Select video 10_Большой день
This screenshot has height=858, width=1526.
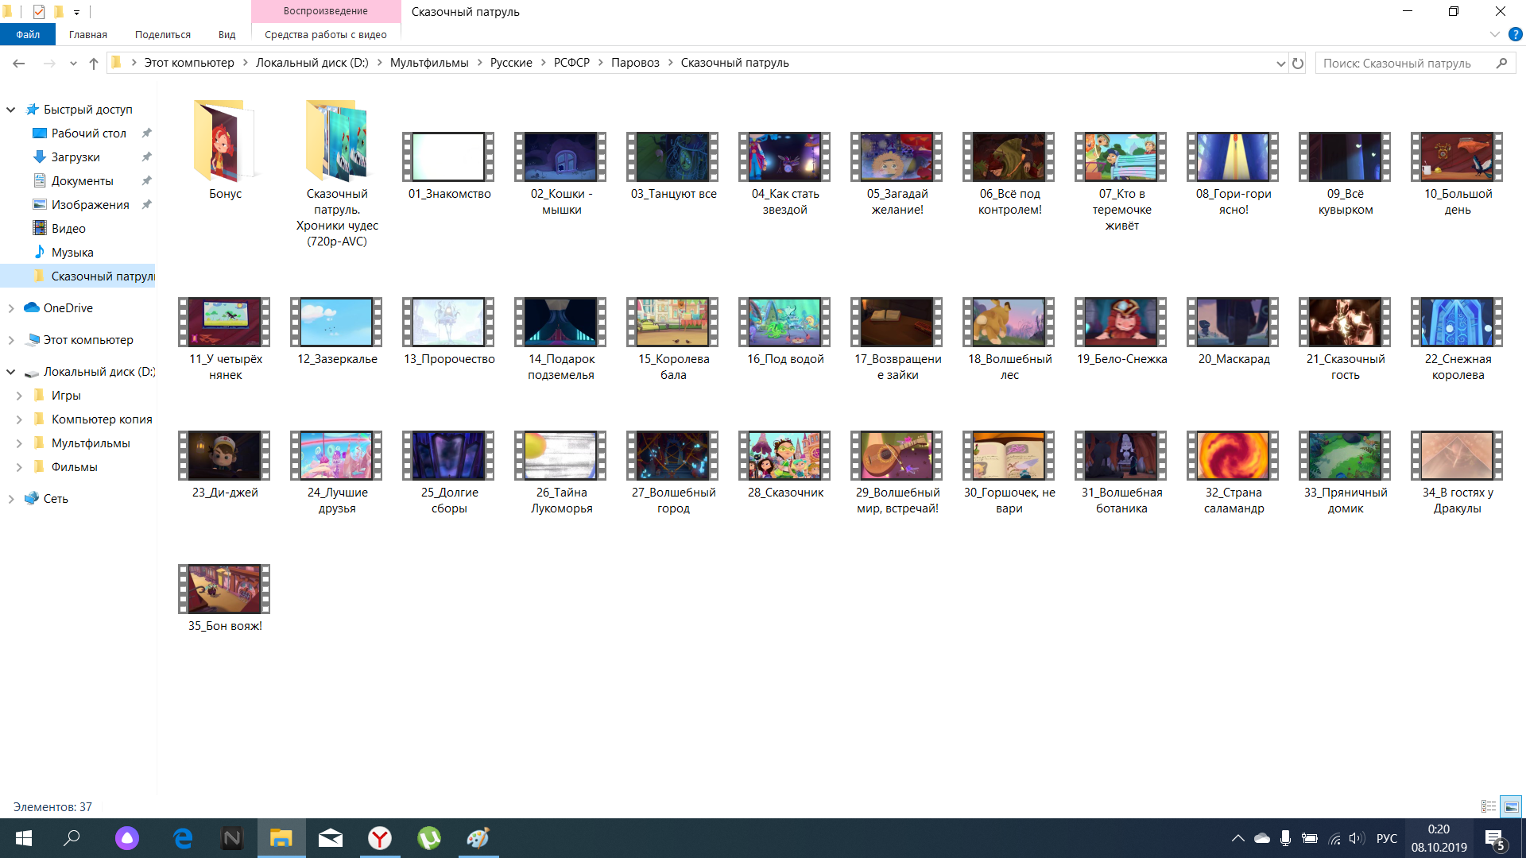pos(1458,173)
